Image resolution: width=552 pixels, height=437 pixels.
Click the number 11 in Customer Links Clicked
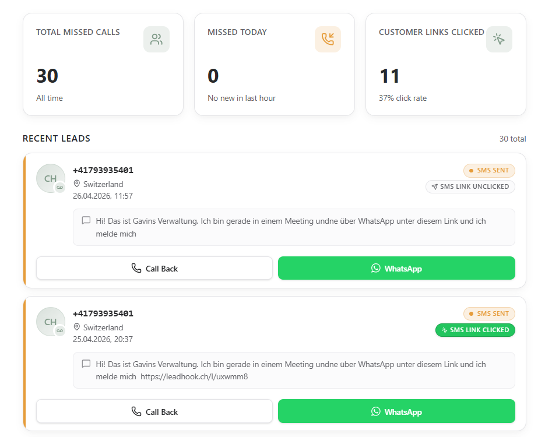pyautogui.click(x=389, y=76)
